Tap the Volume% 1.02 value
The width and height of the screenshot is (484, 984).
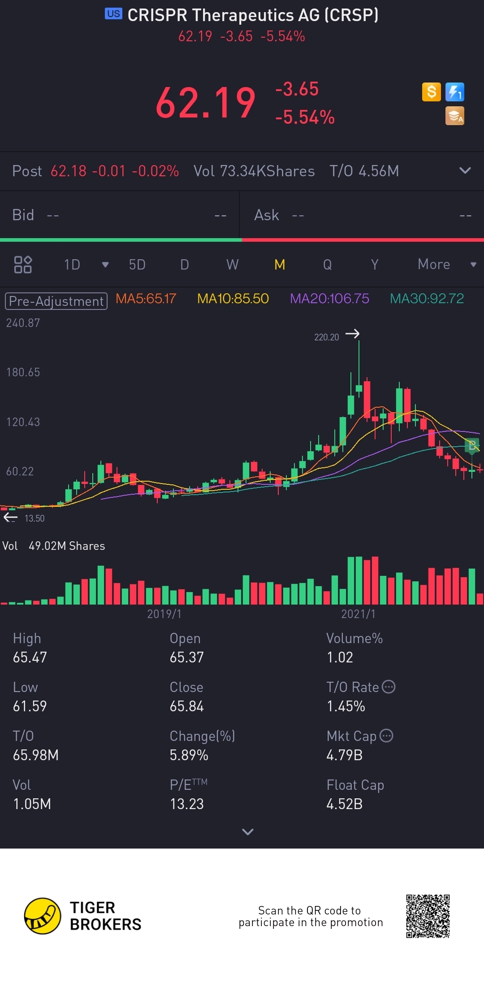coord(340,657)
